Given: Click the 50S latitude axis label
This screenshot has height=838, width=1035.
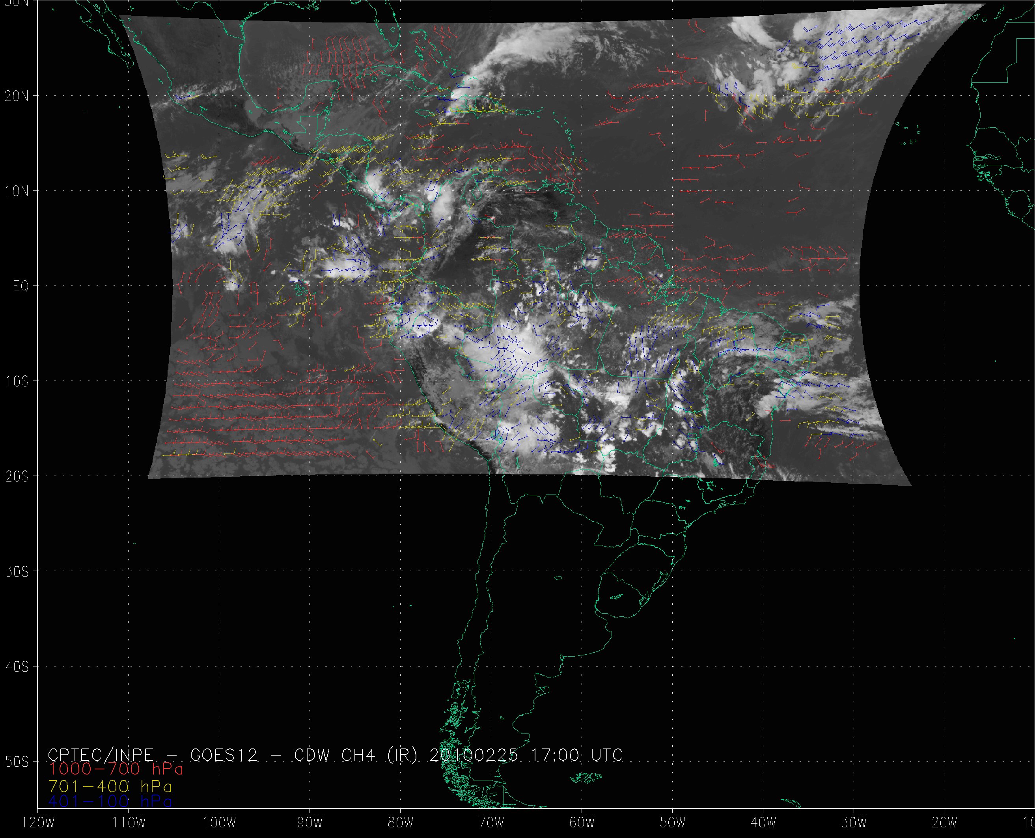Looking at the screenshot, I should [17, 762].
